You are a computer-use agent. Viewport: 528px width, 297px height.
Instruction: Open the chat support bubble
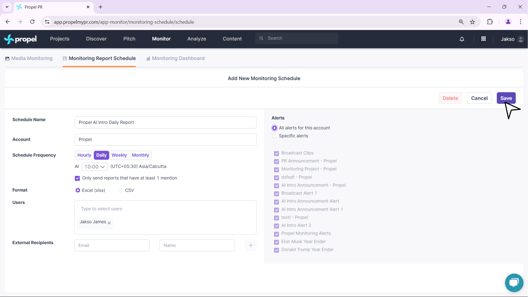[514, 283]
